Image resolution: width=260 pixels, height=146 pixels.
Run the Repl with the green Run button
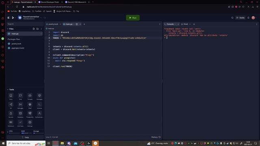133,18
